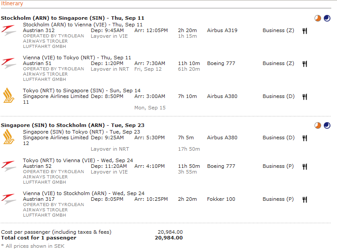The width and height of the screenshot is (337, 250).
Task: Click meal icon for Austrian 52 flight
Action: coord(304,167)
